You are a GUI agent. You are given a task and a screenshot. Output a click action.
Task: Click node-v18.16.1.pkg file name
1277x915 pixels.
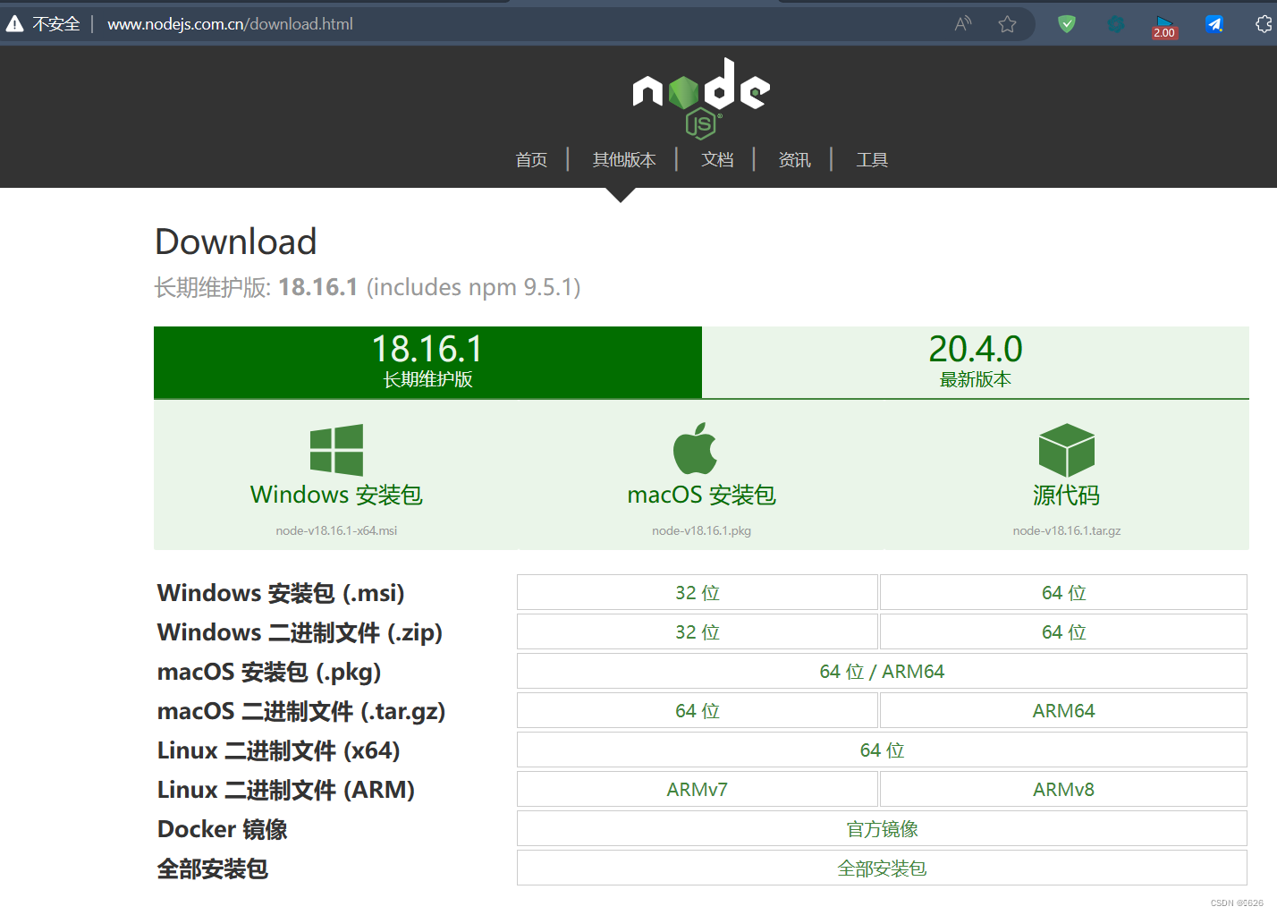point(702,530)
